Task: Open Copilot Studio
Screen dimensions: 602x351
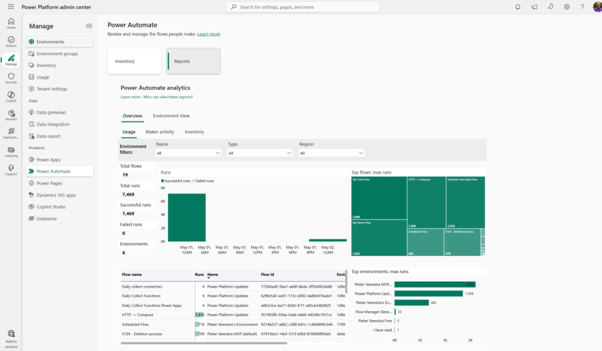Action: (x=59, y=207)
